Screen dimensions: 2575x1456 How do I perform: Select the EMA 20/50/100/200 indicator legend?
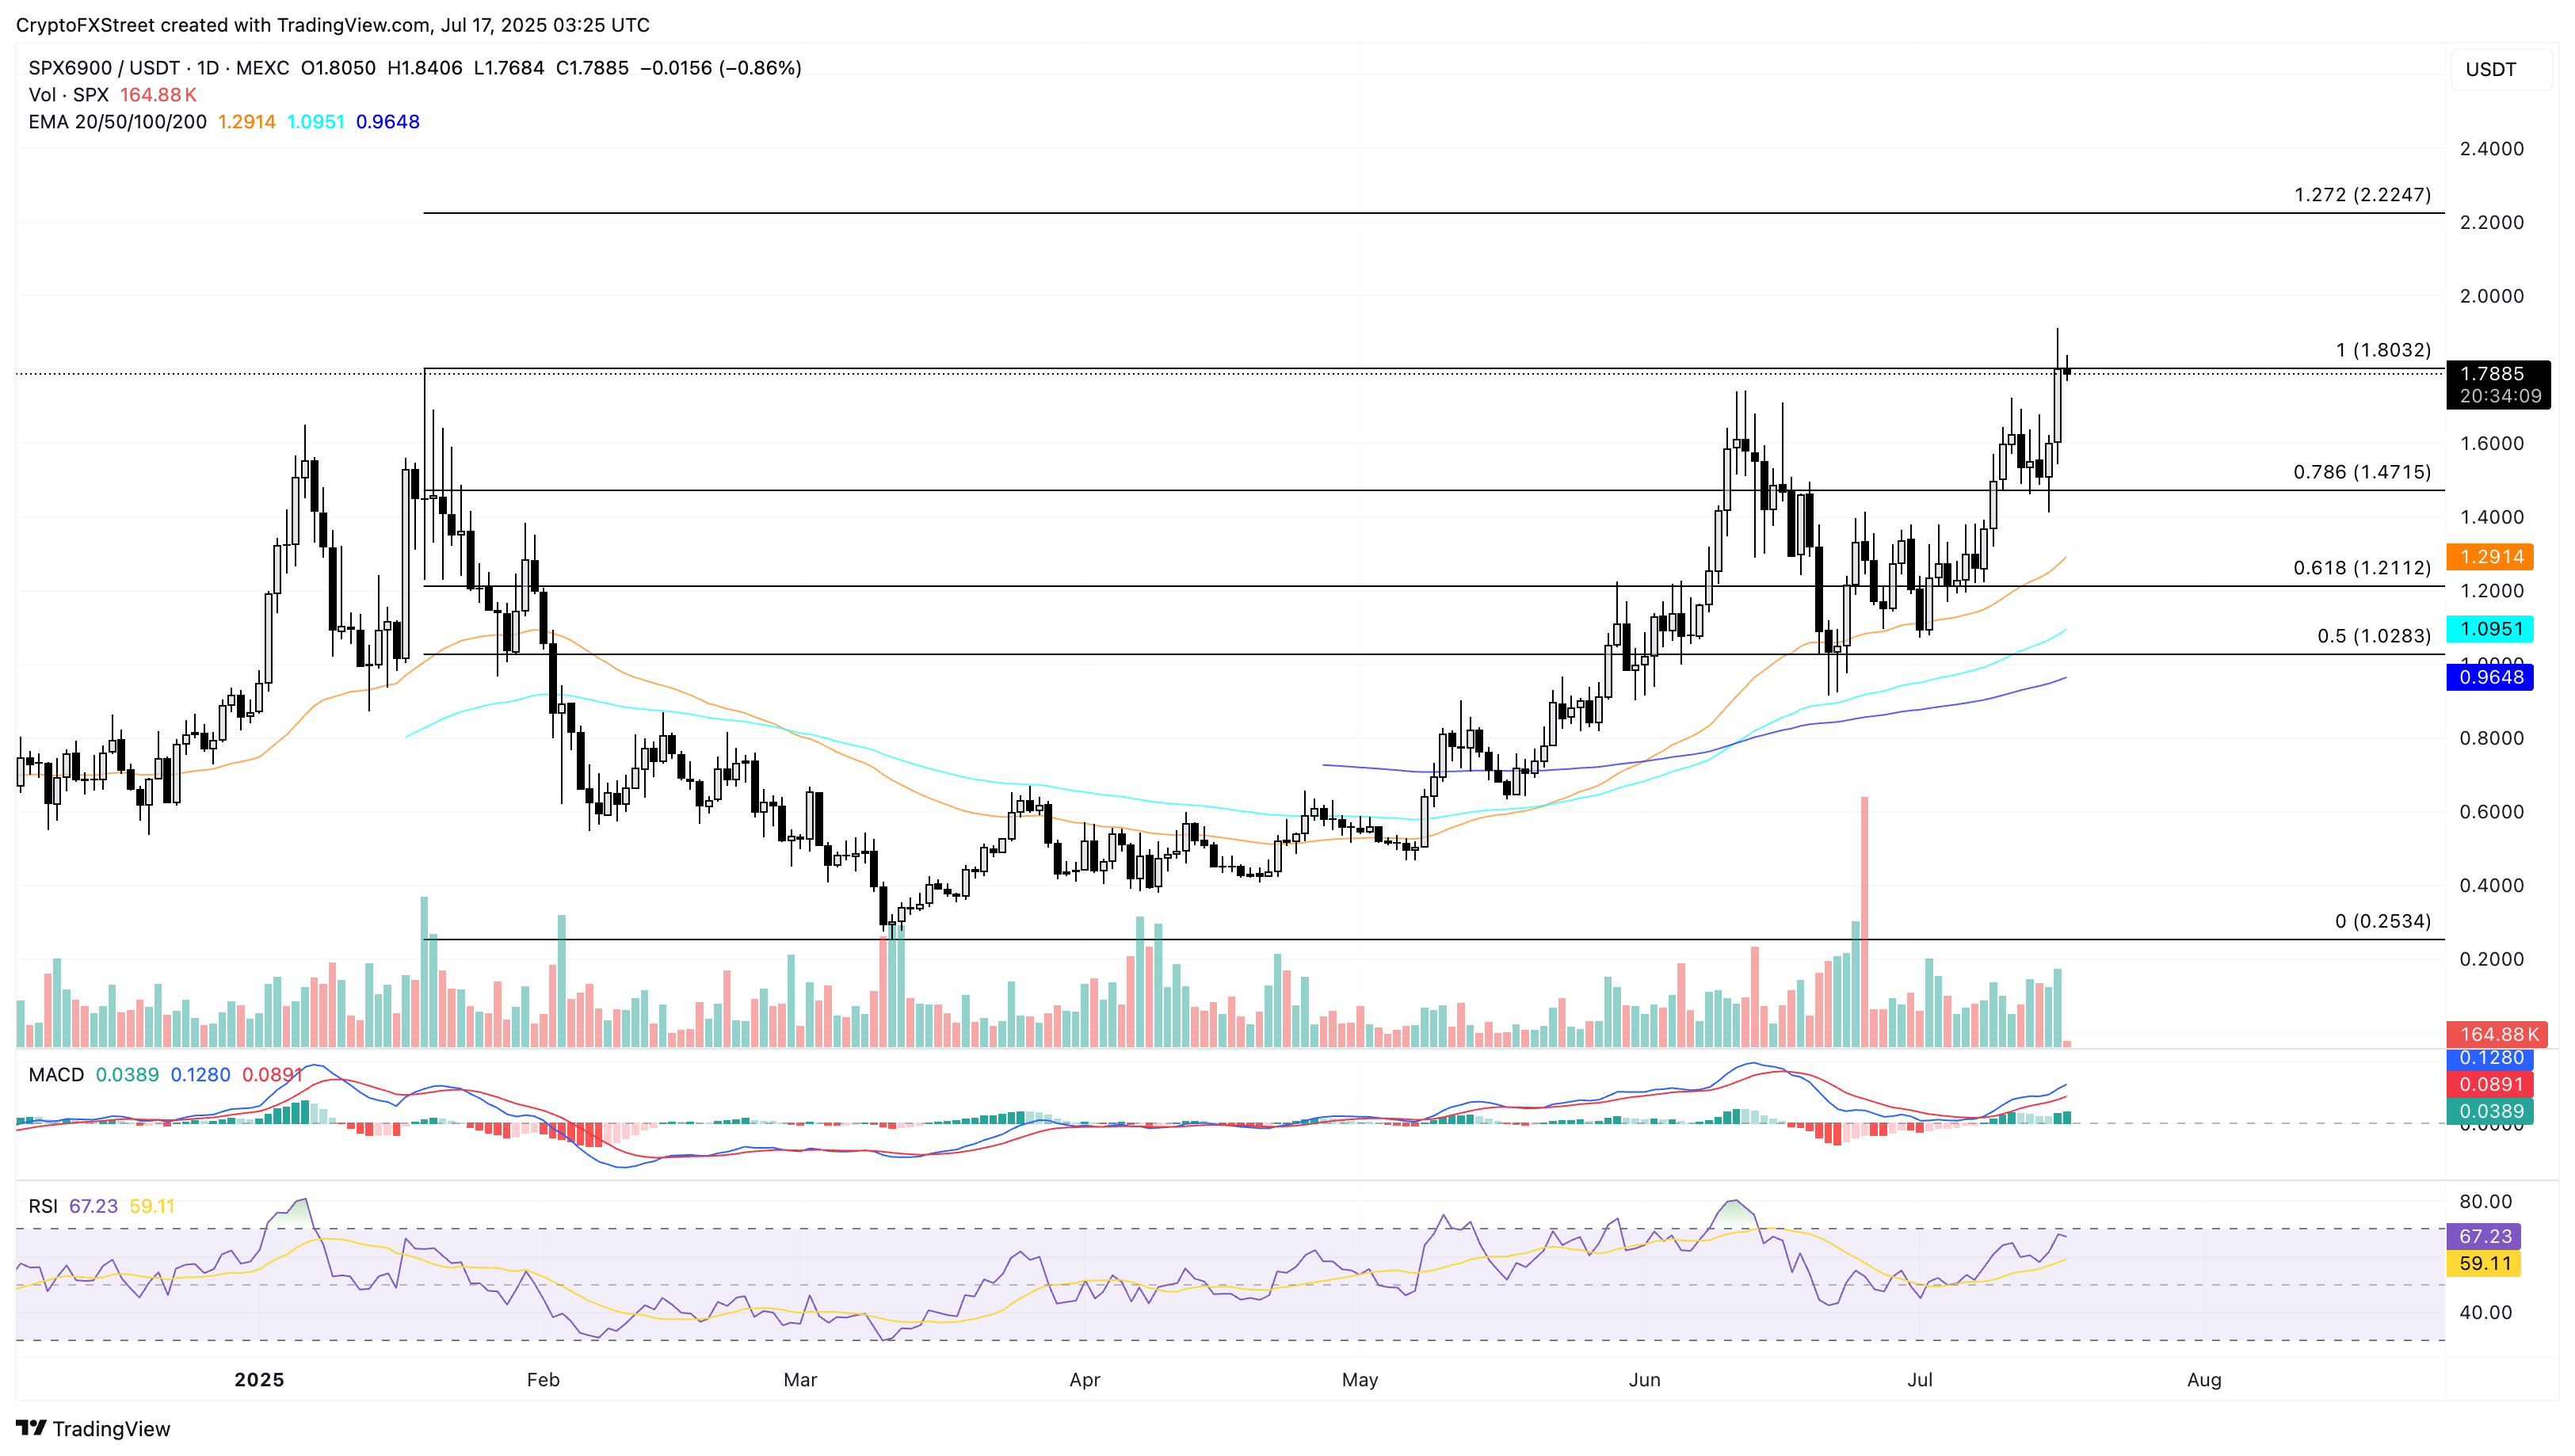(117, 122)
